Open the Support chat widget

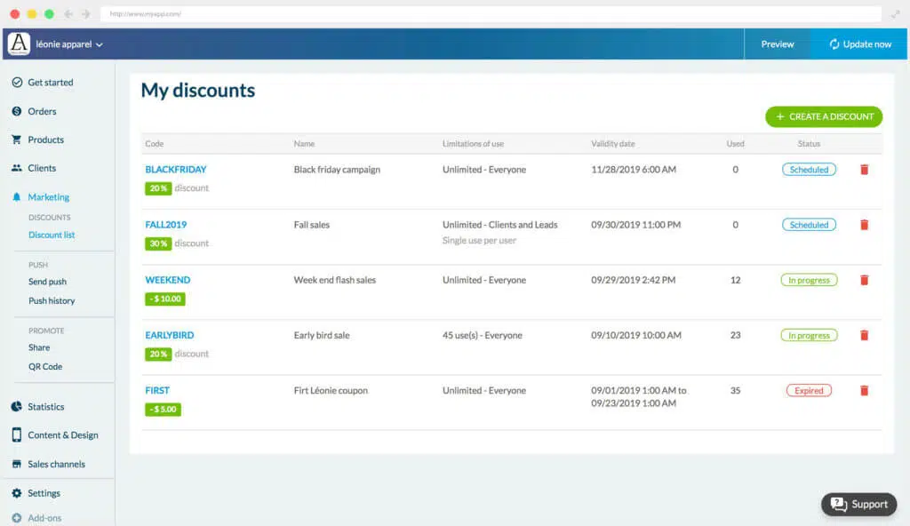[858, 505]
